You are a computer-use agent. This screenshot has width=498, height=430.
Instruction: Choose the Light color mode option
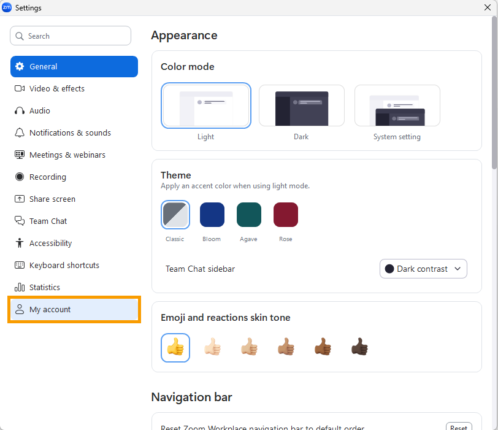pos(205,106)
